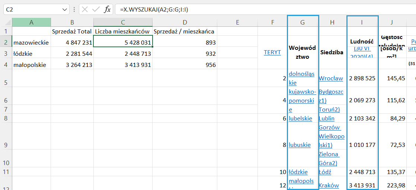Select cell with mazowieckie text

[x=31, y=43]
